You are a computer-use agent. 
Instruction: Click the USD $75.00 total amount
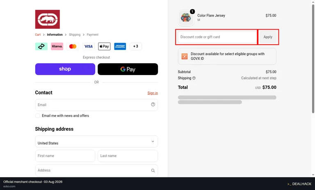266,87
